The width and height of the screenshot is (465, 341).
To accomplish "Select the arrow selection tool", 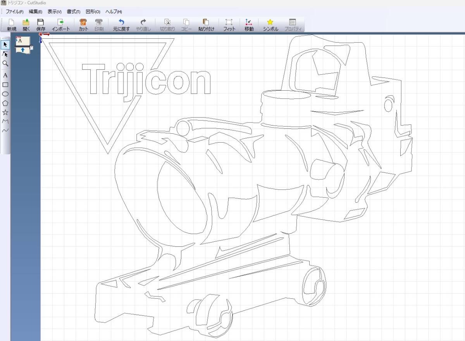I will [5, 45].
